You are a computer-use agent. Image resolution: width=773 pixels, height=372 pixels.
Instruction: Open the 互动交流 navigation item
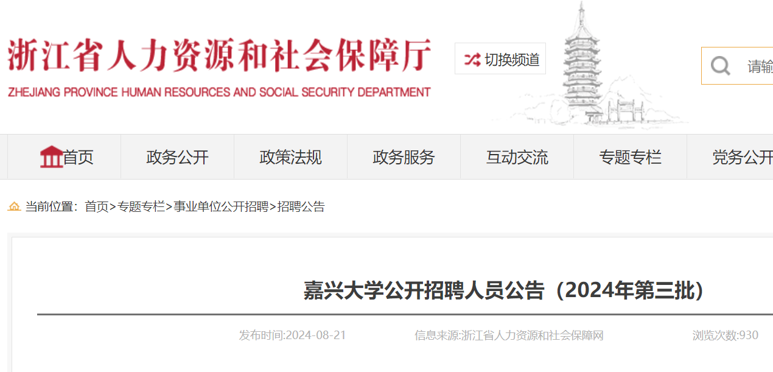coord(517,157)
